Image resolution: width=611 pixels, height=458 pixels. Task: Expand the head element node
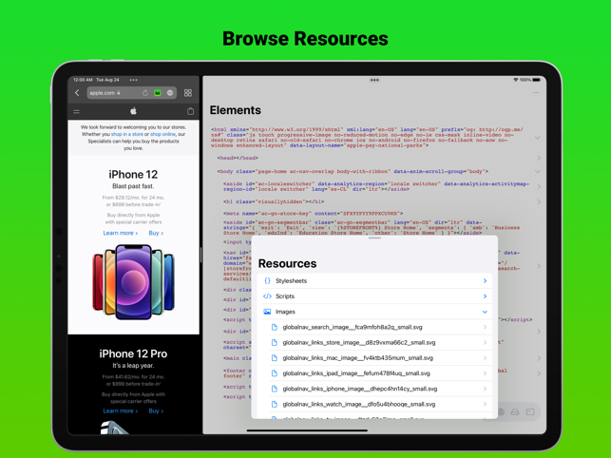539,158
